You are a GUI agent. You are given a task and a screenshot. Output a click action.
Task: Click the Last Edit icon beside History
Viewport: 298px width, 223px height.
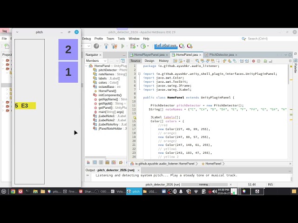click(175, 61)
